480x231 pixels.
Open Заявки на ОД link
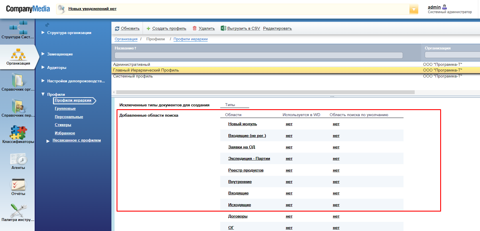242,147
